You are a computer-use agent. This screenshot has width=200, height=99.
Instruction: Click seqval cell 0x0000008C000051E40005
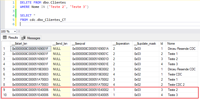point(91,95)
